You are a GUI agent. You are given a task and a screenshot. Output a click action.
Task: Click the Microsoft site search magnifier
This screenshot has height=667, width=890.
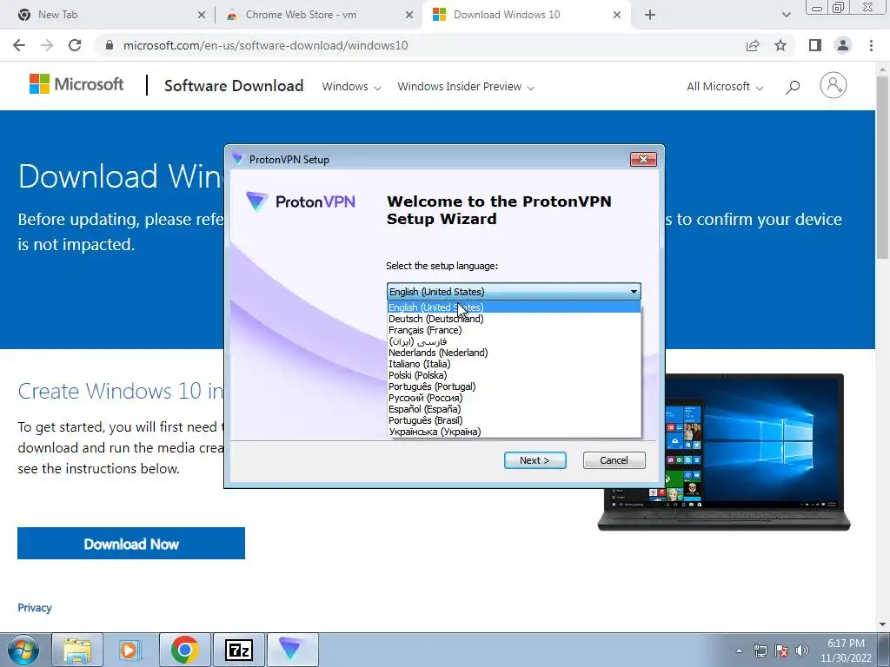(793, 87)
